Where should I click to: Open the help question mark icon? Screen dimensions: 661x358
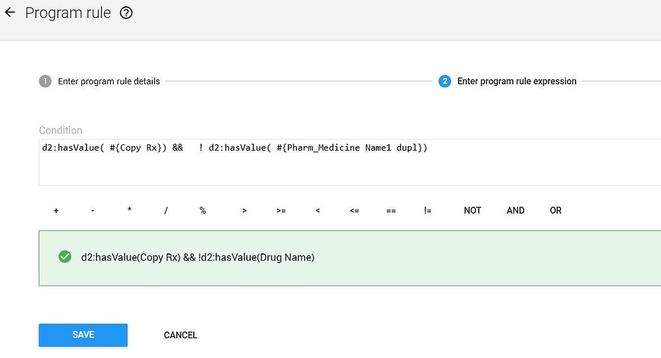126,13
